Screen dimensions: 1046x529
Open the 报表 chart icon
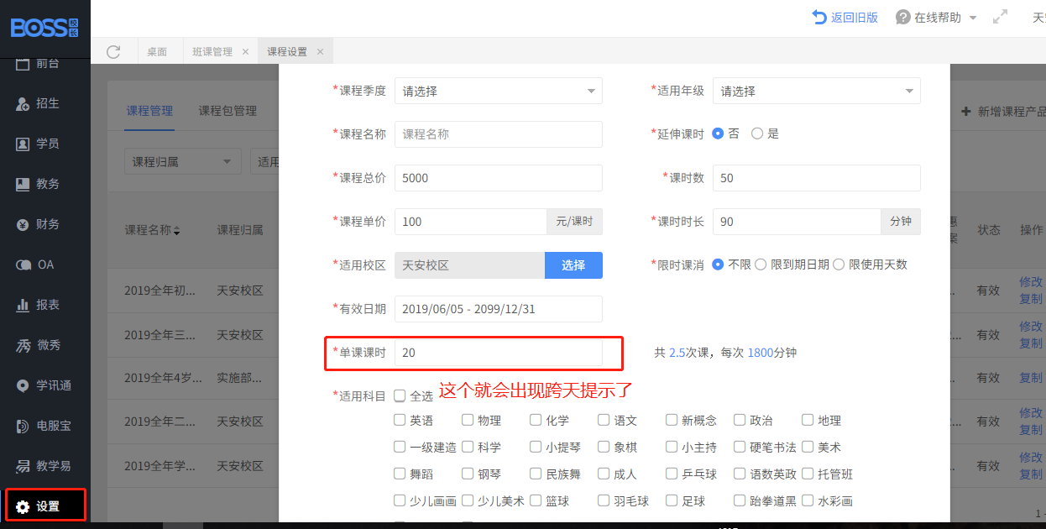coord(23,305)
